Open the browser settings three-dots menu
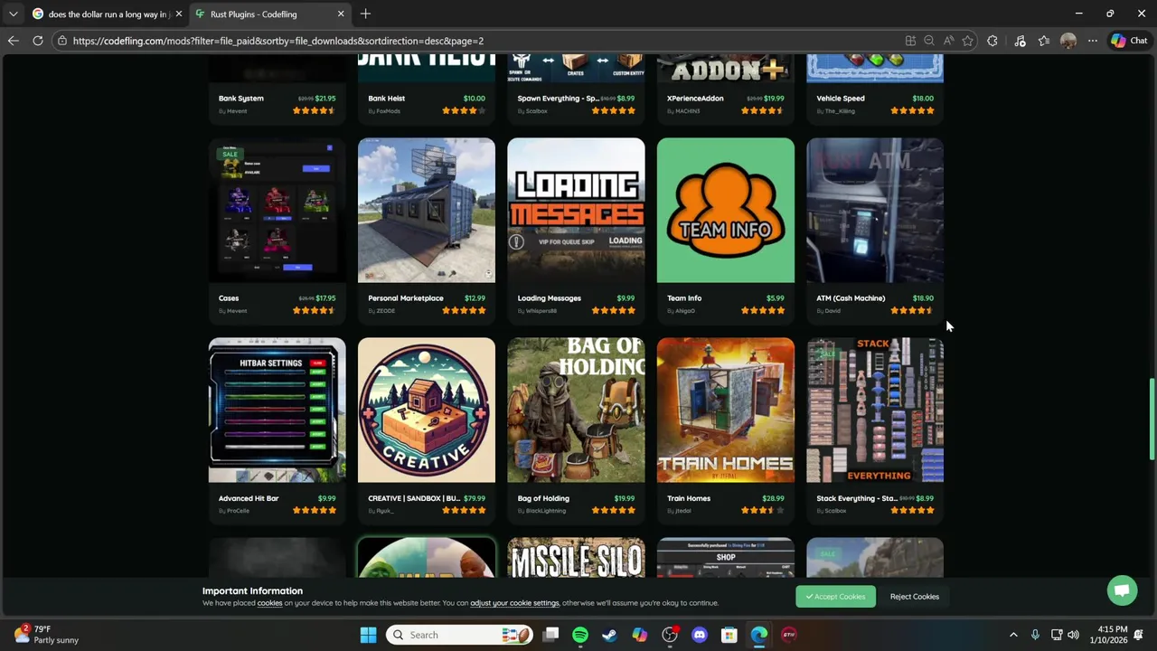This screenshot has height=651, width=1157. (1093, 41)
